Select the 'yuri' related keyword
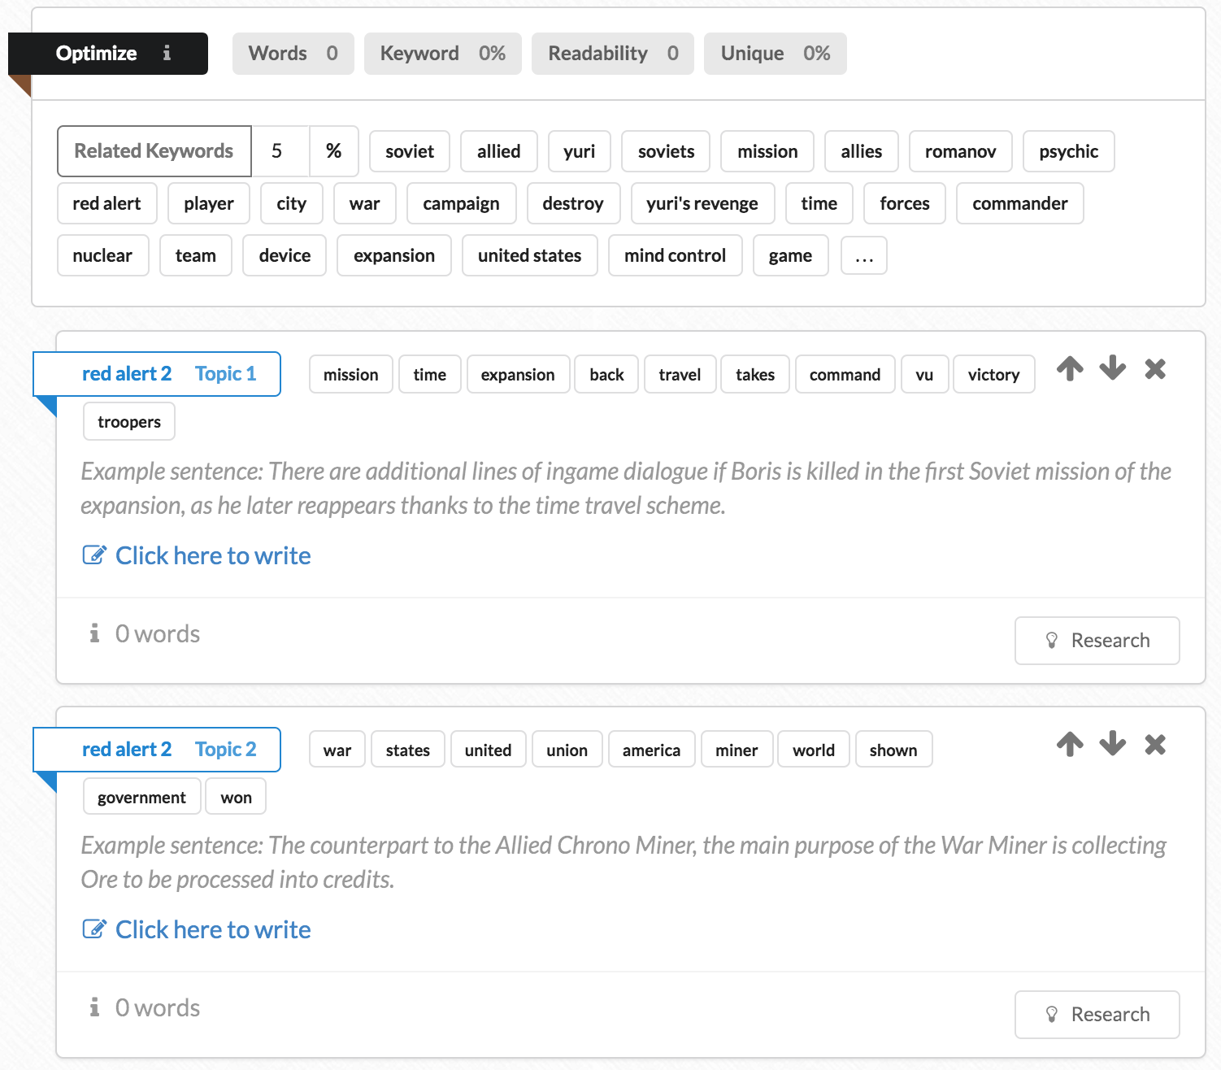 tap(579, 151)
